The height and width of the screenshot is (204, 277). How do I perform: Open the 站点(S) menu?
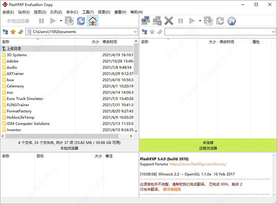[24, 12]
